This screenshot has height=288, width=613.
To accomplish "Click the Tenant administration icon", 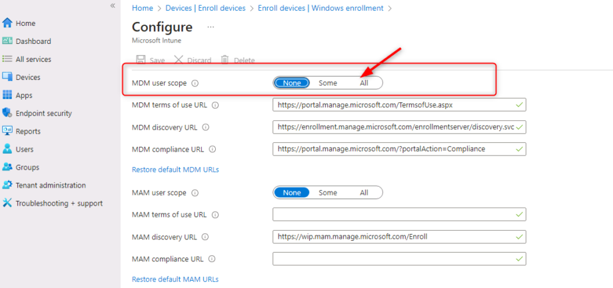I will [7, 185].
